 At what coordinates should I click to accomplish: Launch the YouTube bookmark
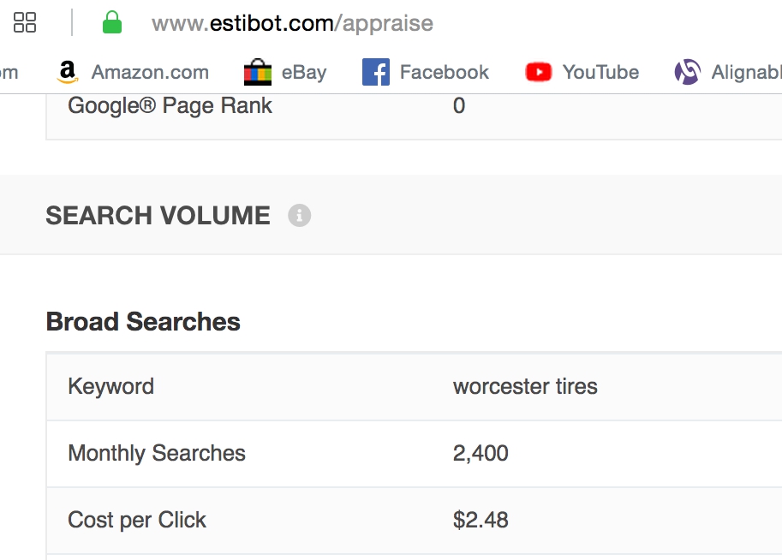click(582, 73)
